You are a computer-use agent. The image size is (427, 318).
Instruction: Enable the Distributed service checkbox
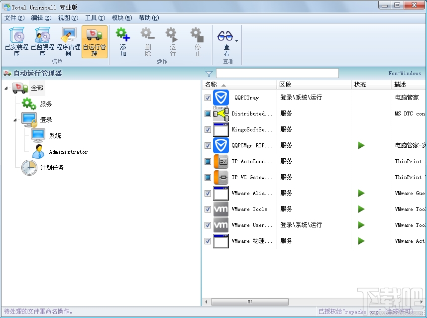click(x=208, y=113)
